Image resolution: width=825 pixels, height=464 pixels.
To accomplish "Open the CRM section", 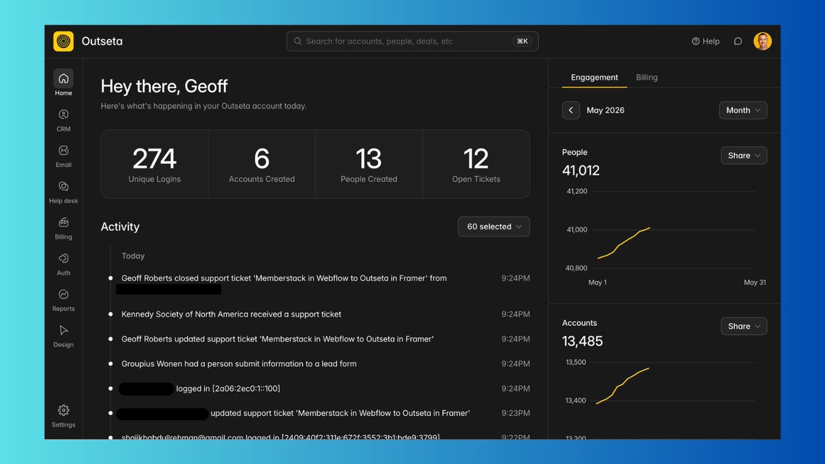I will tap(63, 120).
